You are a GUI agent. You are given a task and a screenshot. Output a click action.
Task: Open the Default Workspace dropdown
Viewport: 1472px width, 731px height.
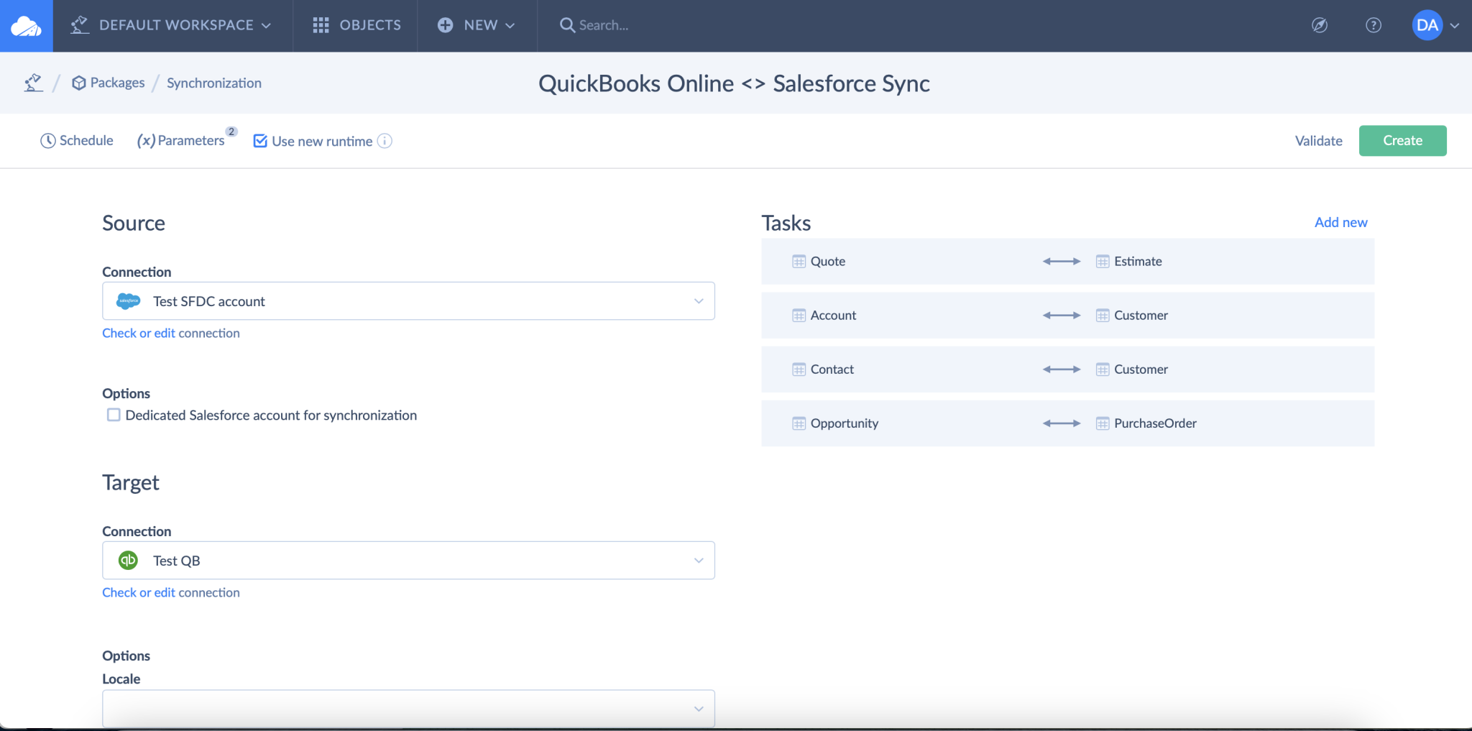(x=172, y=25)
